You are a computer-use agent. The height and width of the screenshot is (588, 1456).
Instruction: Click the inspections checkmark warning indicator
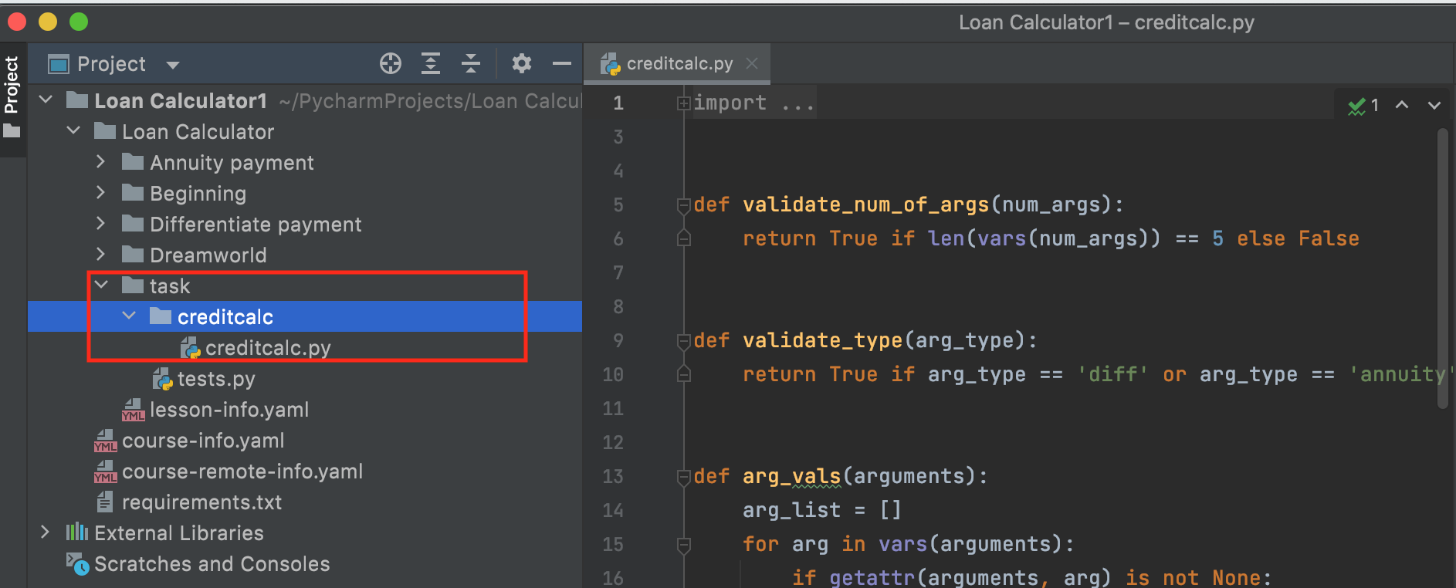[x=1363, y=106]
